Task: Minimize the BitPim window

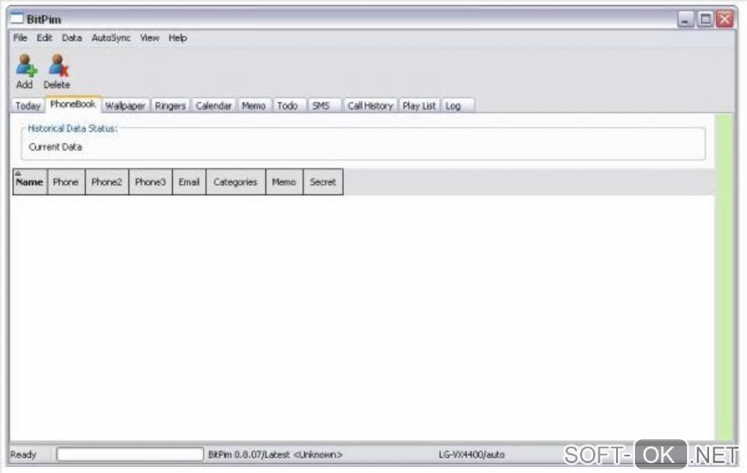Action: point(685,19)
